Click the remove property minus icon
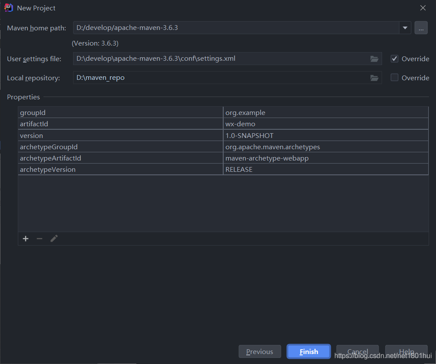 (40, 239)
